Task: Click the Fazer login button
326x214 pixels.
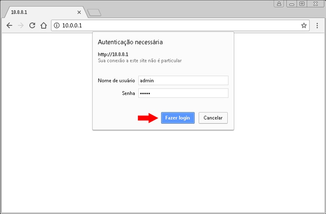Action: coord(178,118)
